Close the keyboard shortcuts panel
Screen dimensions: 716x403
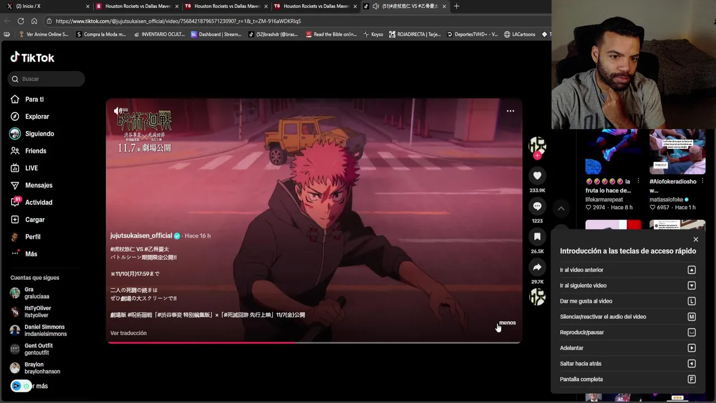[x=695, y=240]
